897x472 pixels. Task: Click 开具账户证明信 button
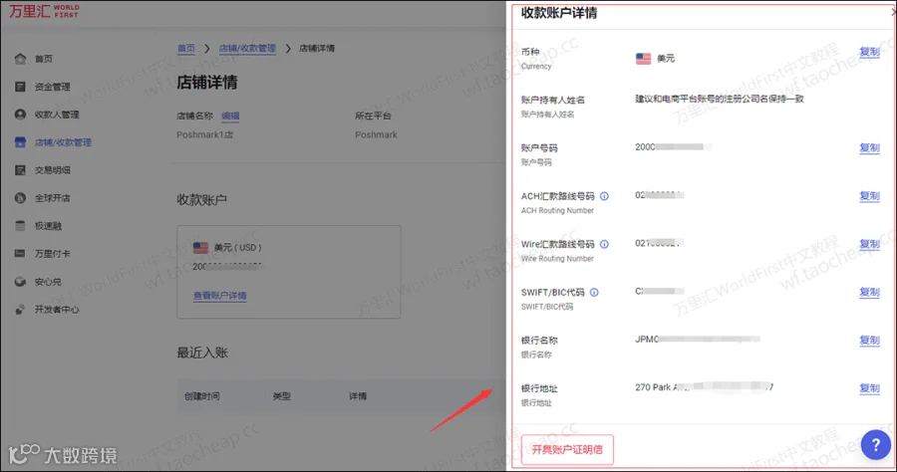click(x=567, y=449)
